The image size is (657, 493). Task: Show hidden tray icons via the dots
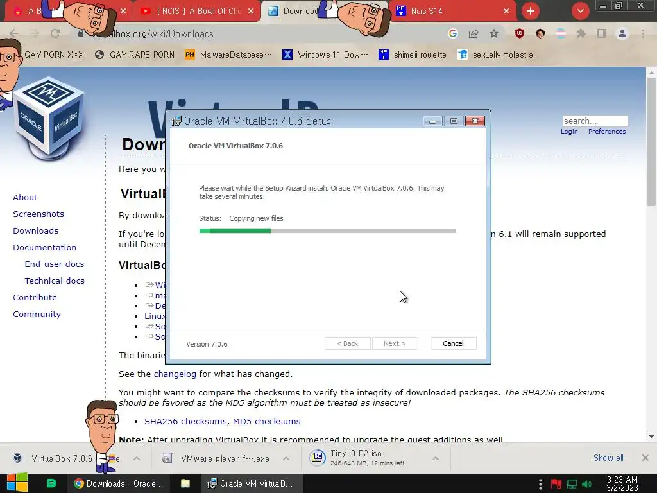(x=540, y=484)
